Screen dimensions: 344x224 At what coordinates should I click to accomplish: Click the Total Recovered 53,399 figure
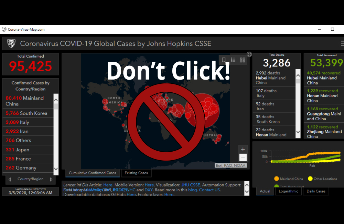pos(327,63)
